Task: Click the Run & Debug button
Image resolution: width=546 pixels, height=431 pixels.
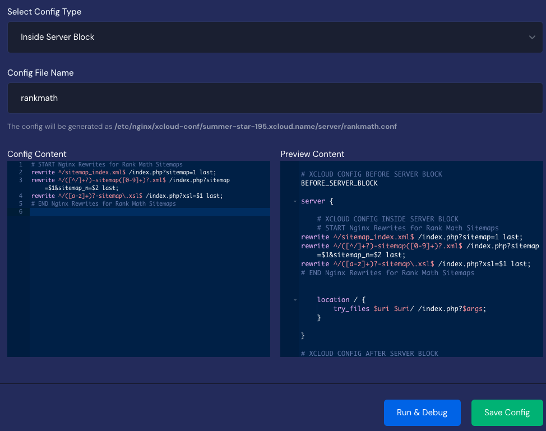Action: tap(422, 413)
